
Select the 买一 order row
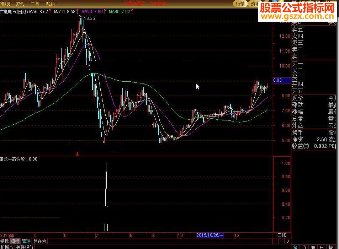tap(297, 64)
